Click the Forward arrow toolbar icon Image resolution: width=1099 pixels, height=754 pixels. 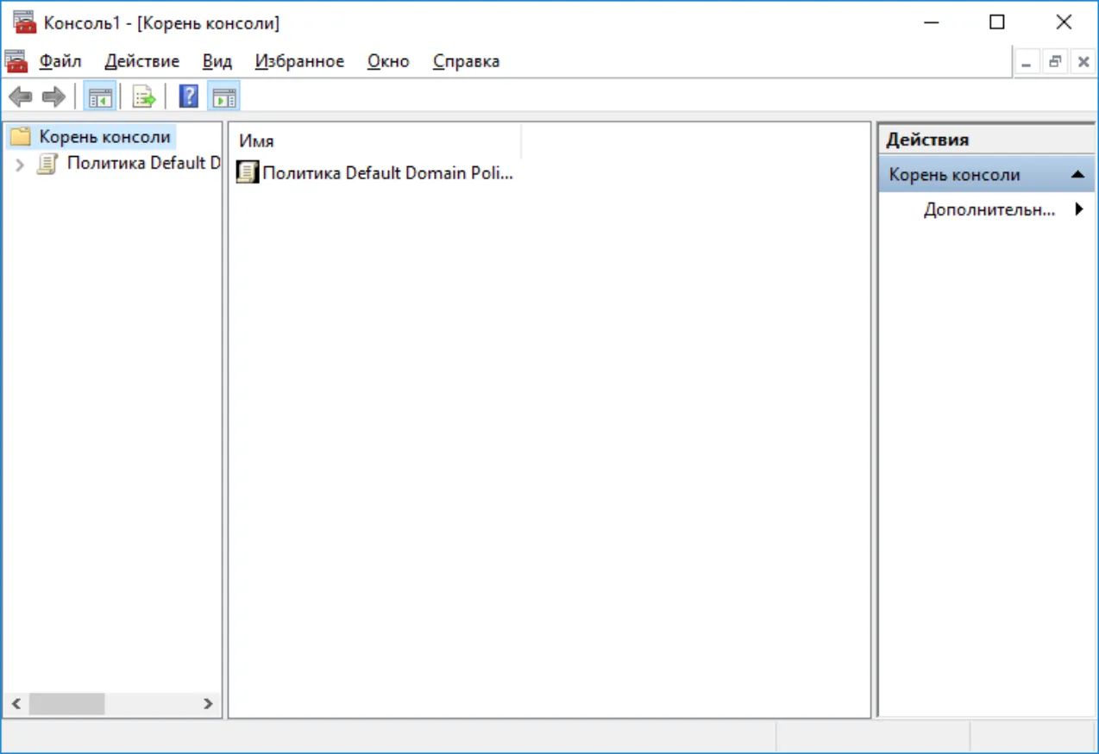53,97
